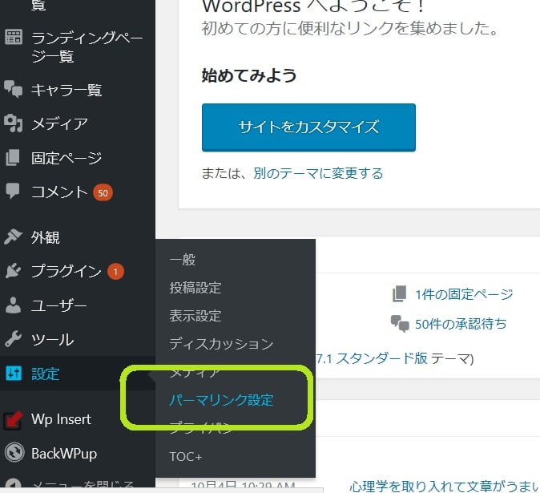This screenshot has height=493, width=540.
Task: Click the 固定ページ pages icon
Action: click(13, 157)
